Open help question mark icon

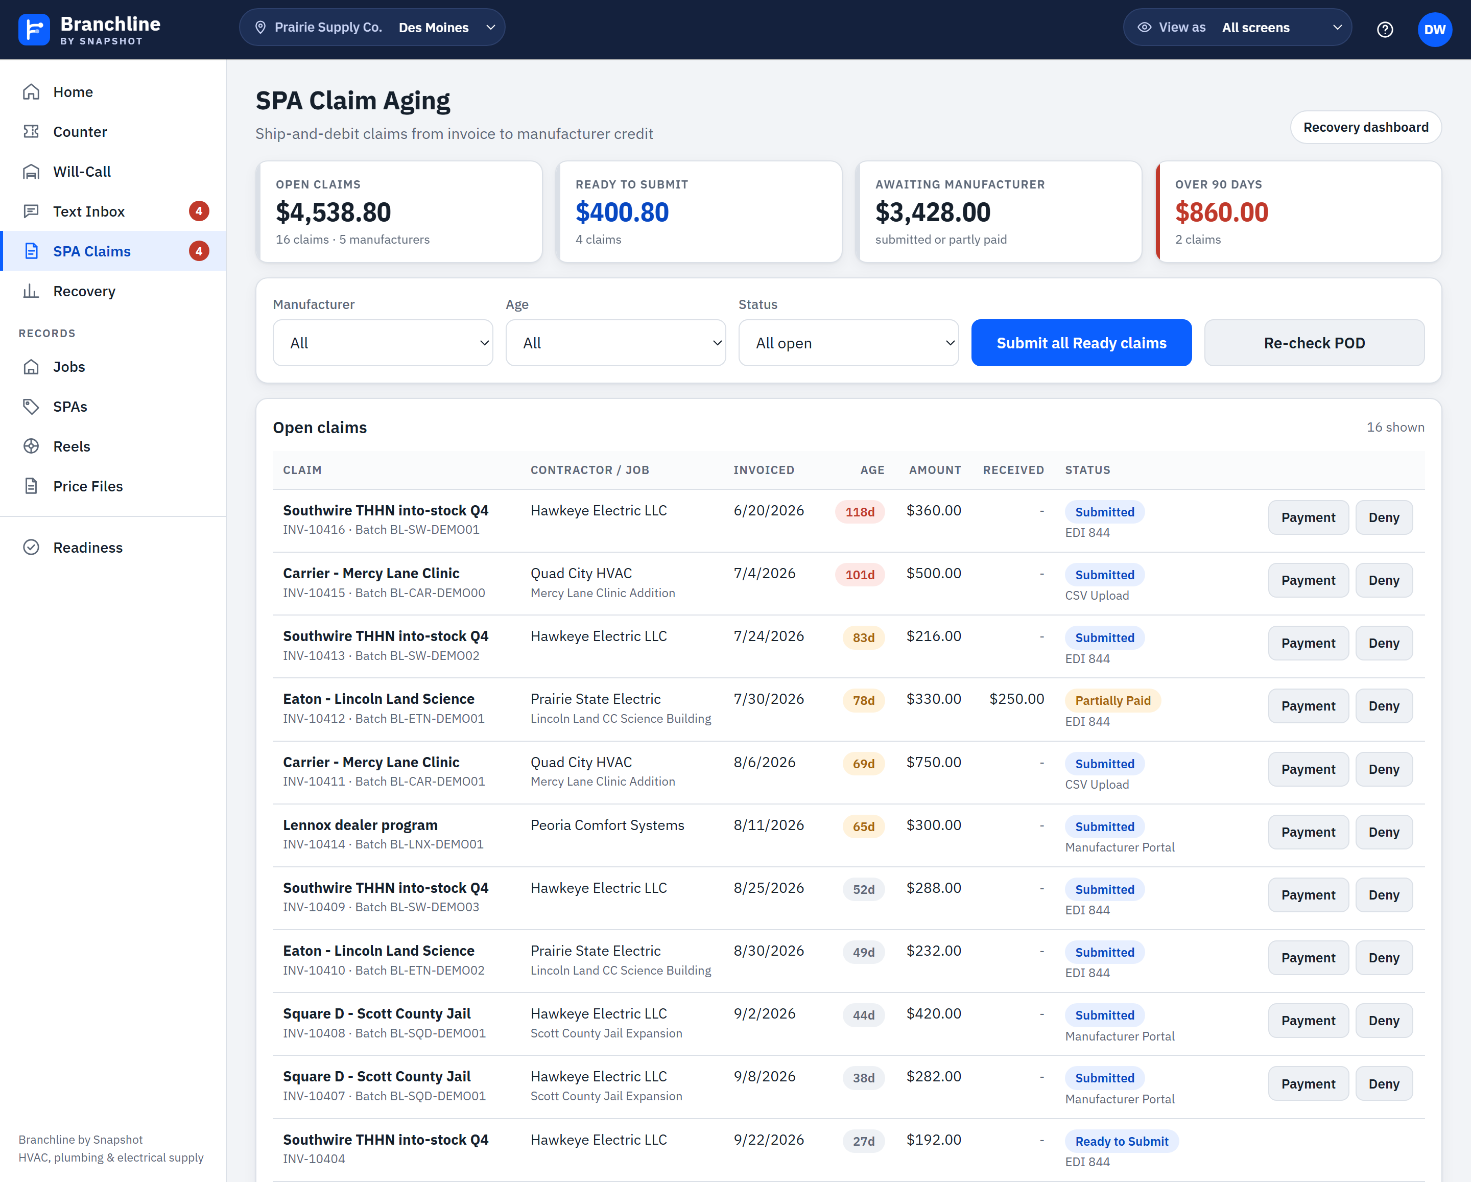point(1384,29)
